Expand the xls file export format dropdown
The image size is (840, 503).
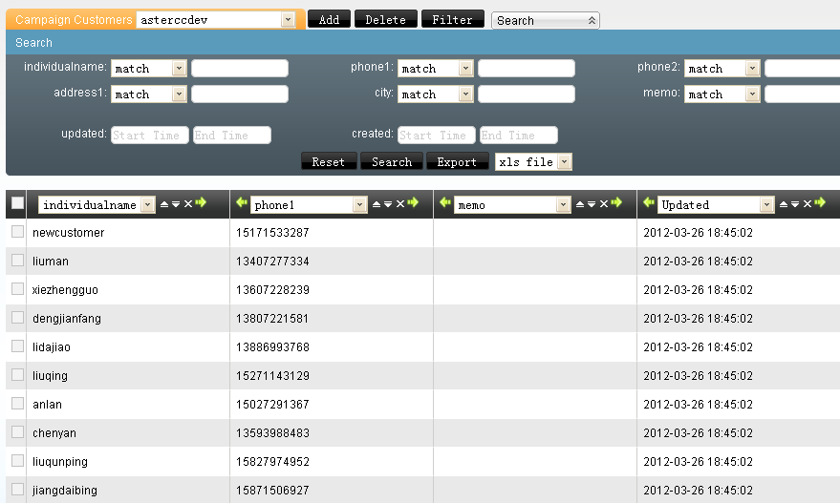pyautogui.click(x=564, y=162)
